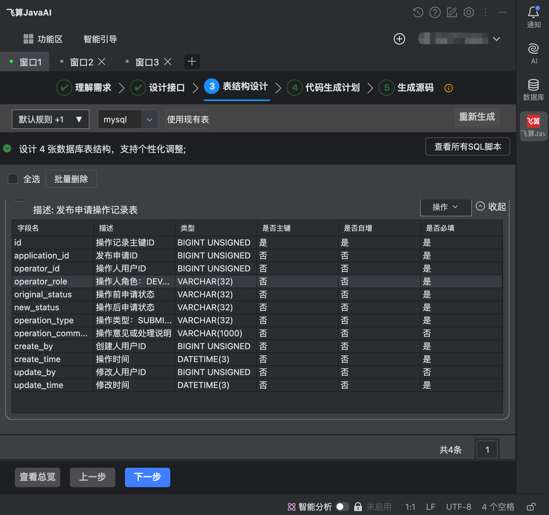Select the update_time field cell

(x=53, y=385)
